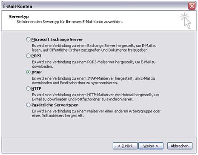Click the Microsoft Exchange Server label text

pos(57,40)
